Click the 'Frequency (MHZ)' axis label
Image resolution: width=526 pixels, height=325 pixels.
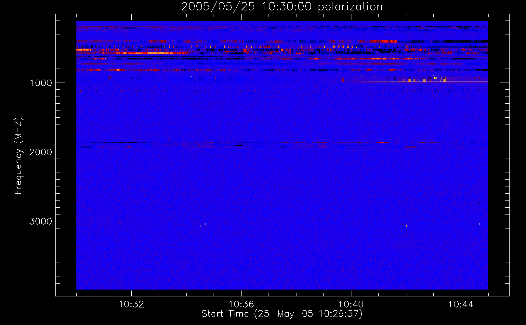19,156
